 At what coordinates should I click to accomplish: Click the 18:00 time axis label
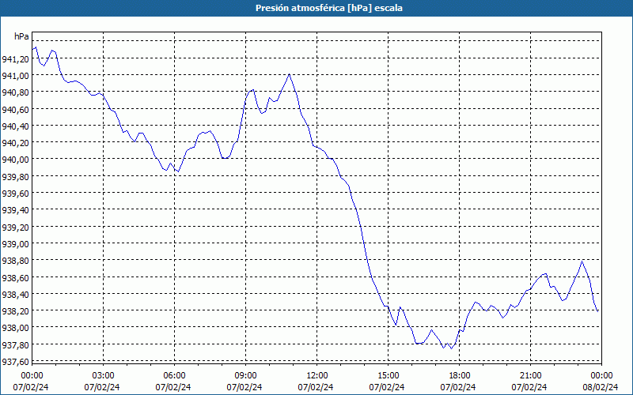click(x=459, y=376)
